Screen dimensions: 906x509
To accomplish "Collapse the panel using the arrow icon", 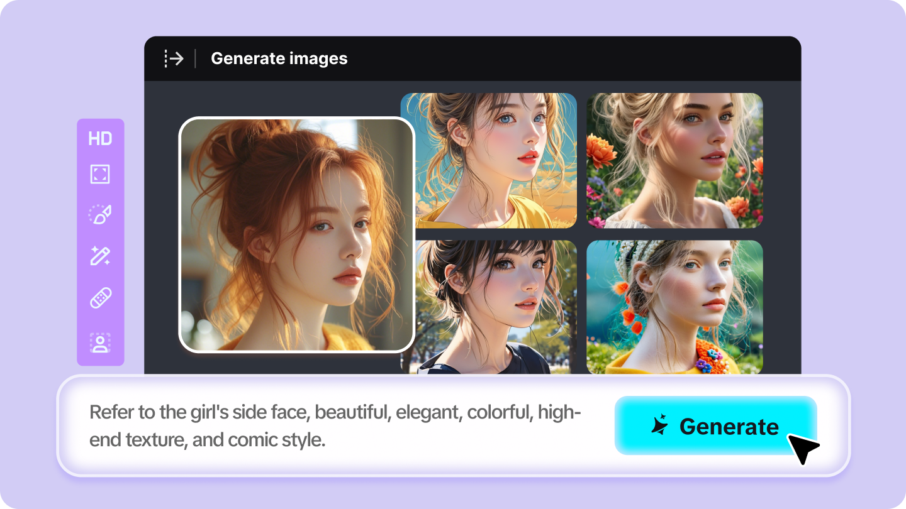I will 174,59.
